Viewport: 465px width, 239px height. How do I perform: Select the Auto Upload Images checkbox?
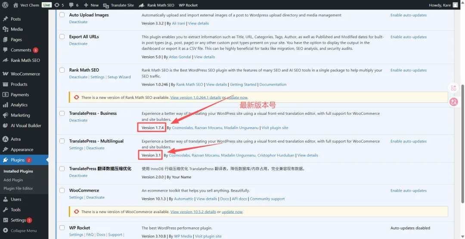62,15
